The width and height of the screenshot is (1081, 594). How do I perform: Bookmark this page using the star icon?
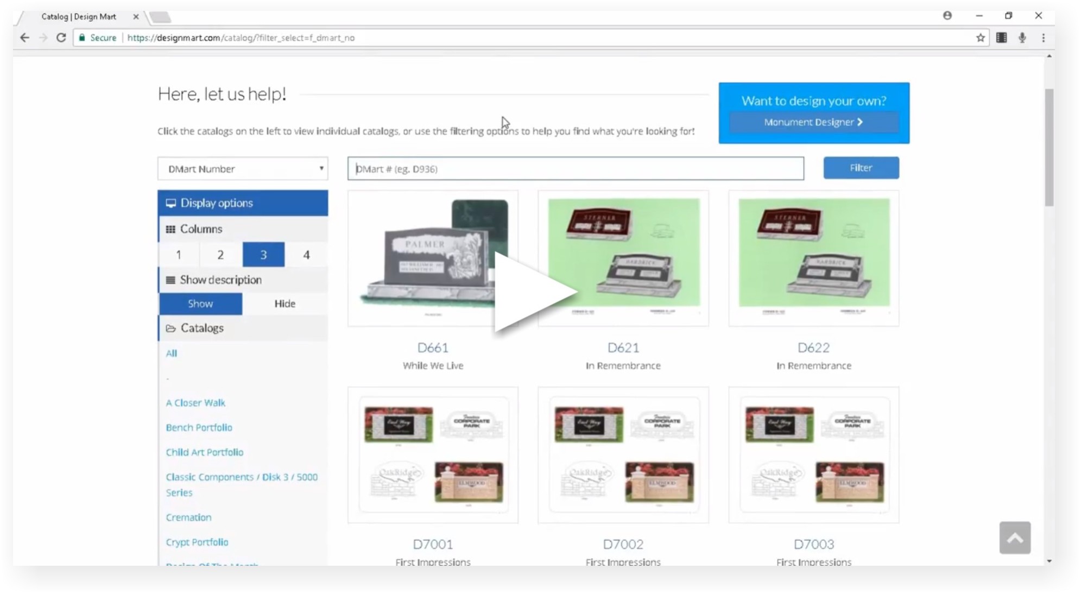(981, 37)
